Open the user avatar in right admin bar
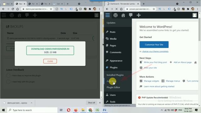The width and height of the screenshot is (201, 113). coord(195,15)
